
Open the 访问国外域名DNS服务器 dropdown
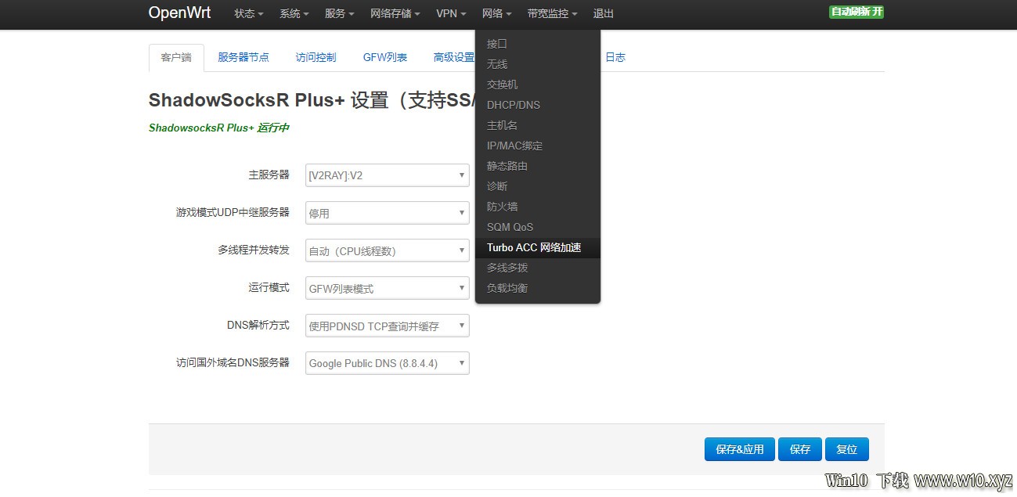(387, 363)
